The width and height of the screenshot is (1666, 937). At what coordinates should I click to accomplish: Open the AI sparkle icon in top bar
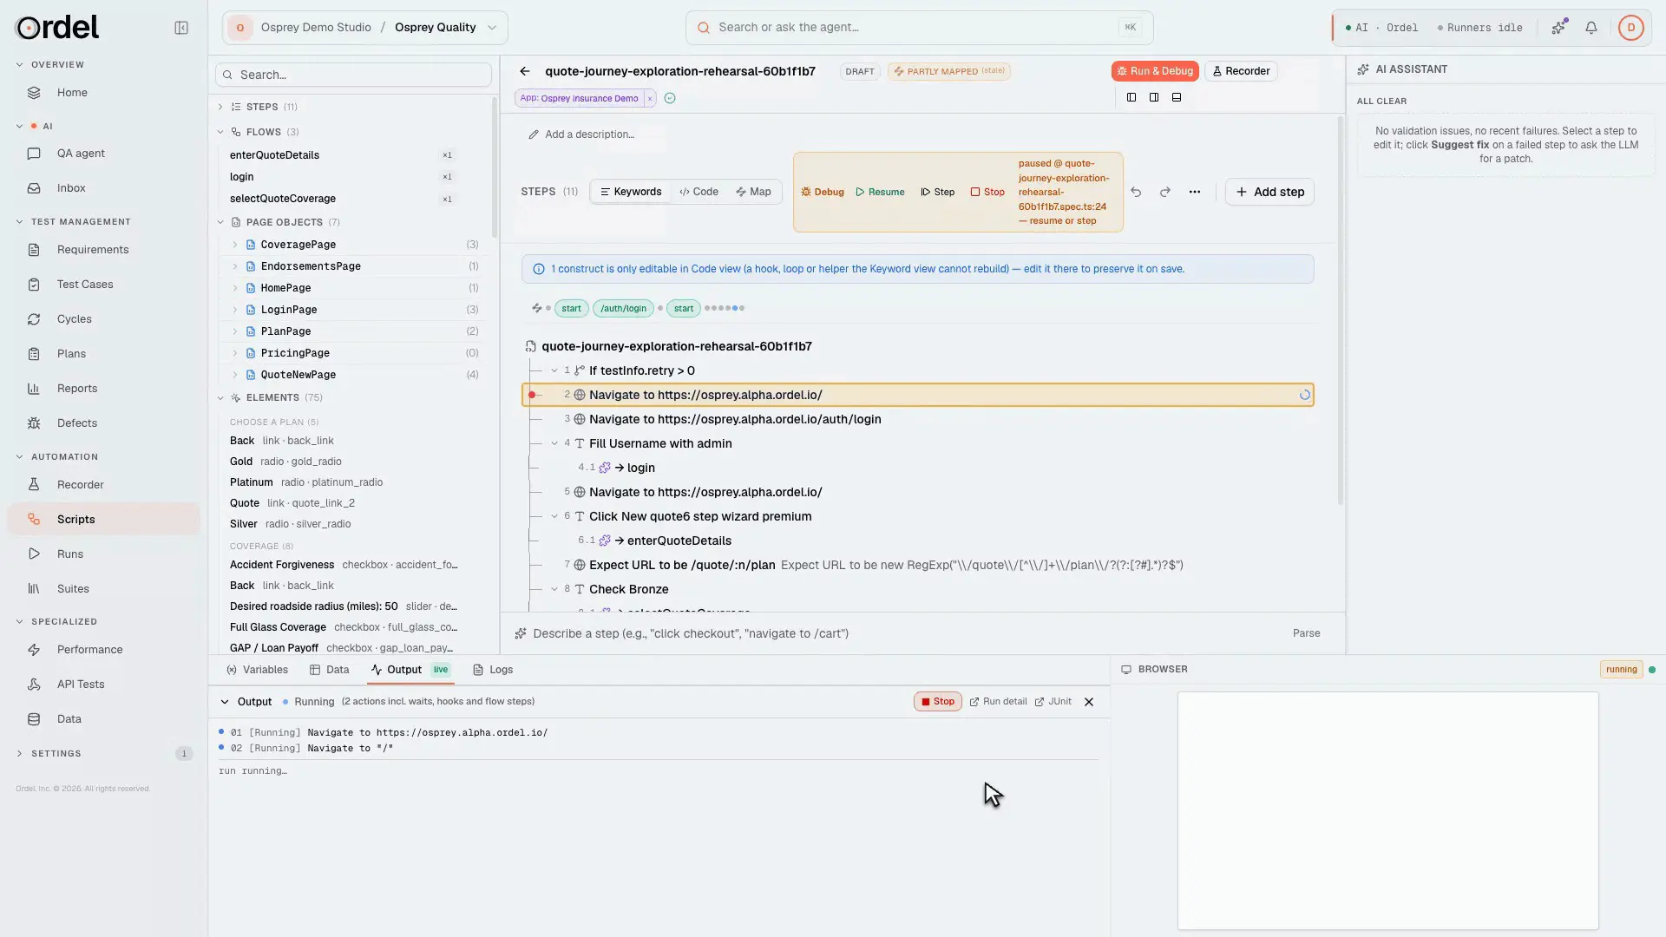[x=1559, y=28]
